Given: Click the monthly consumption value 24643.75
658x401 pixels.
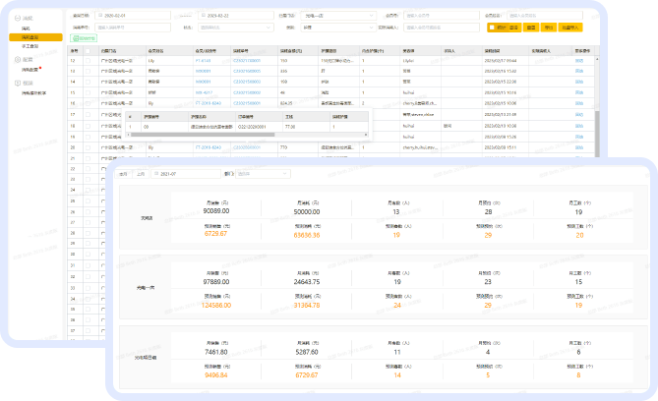Looking at the screenshot, I should 307,281.
